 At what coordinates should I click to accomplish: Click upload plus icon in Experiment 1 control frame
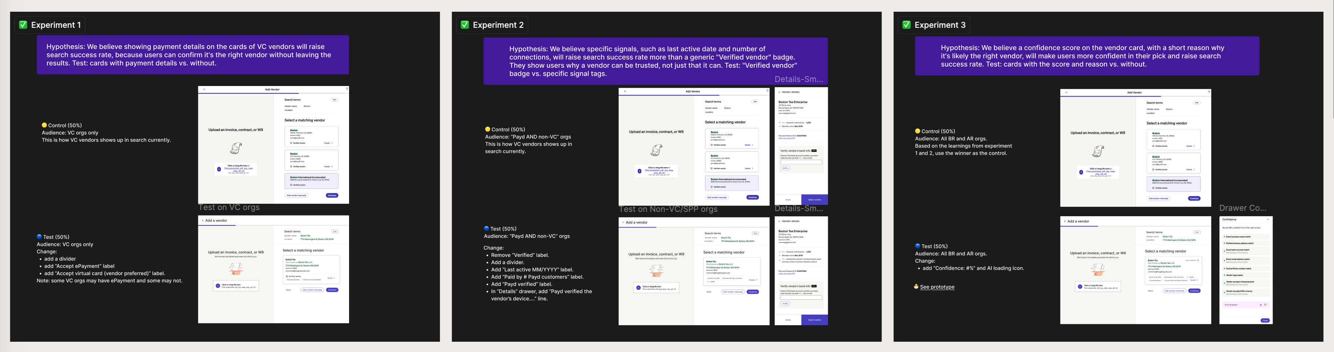[x=219, y=169]
